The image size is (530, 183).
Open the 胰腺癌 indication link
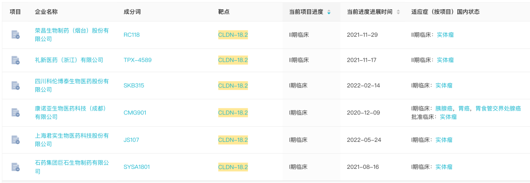coord(444,109)
